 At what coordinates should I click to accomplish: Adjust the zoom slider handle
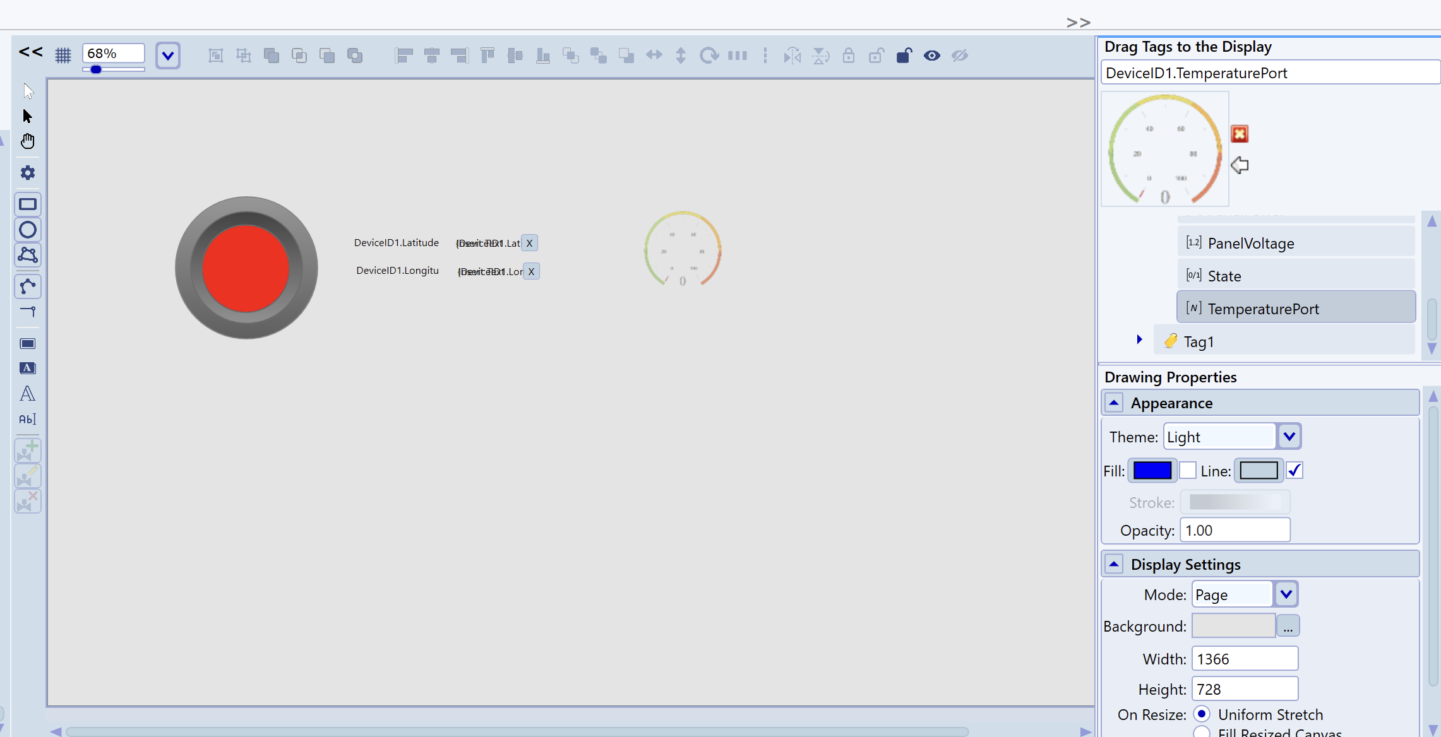tap(96, 69)
